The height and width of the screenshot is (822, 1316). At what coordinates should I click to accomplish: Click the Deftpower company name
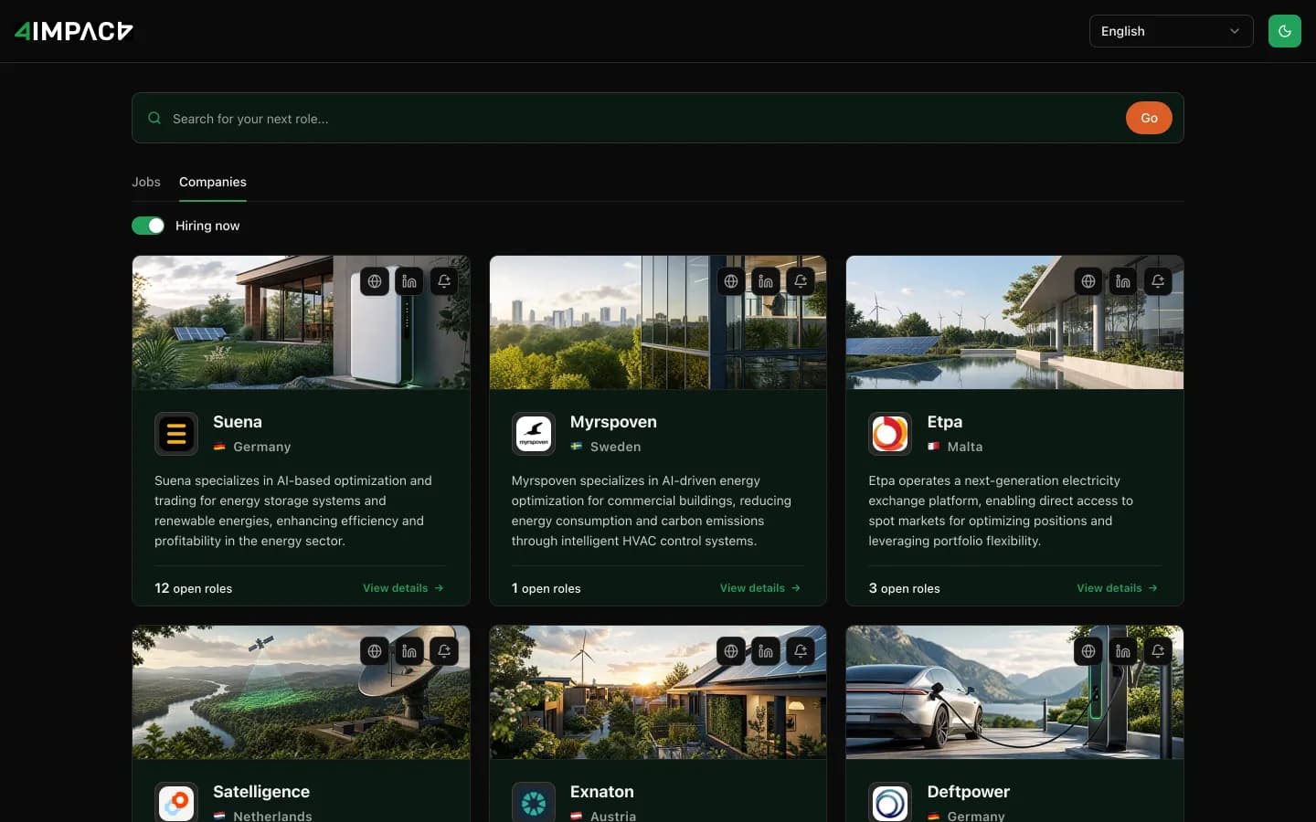(x=968, y=792)
